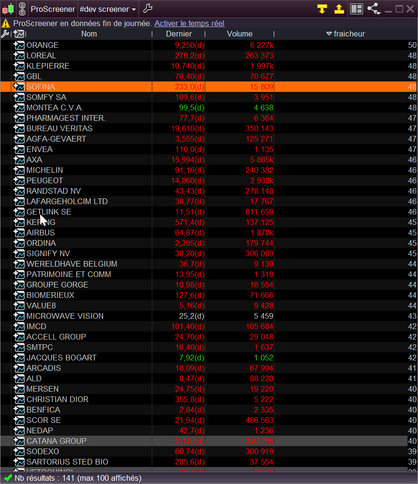Open the #dev screener dropdown
The image size is (418, 484).
click(108, 9)
